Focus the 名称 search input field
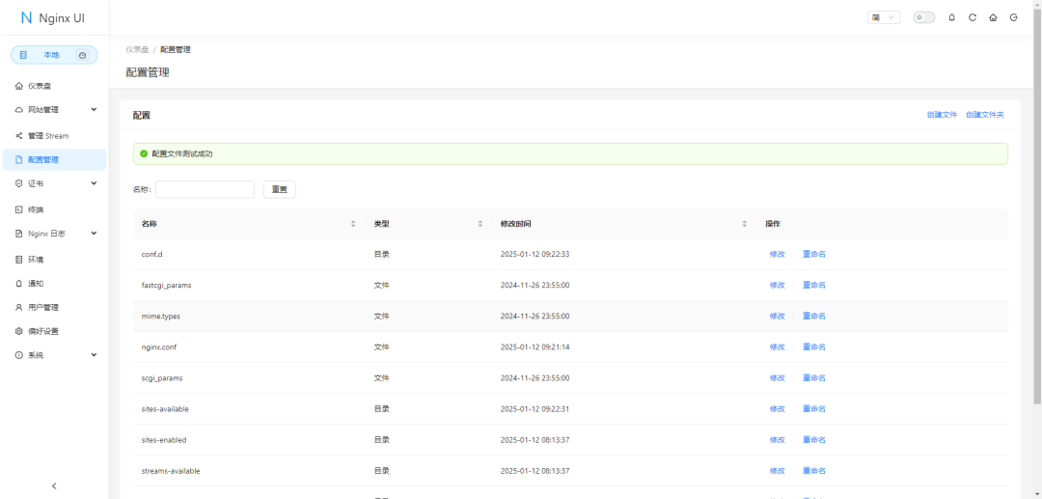Screen dimensions: 1042x499 click(205, 189)
